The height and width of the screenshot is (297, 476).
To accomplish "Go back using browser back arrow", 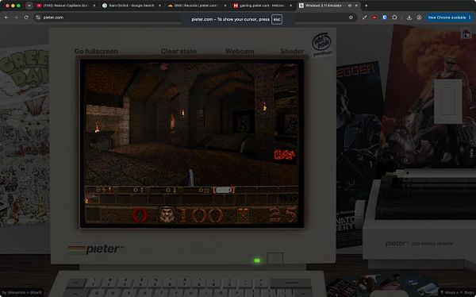I will point(6,17).
